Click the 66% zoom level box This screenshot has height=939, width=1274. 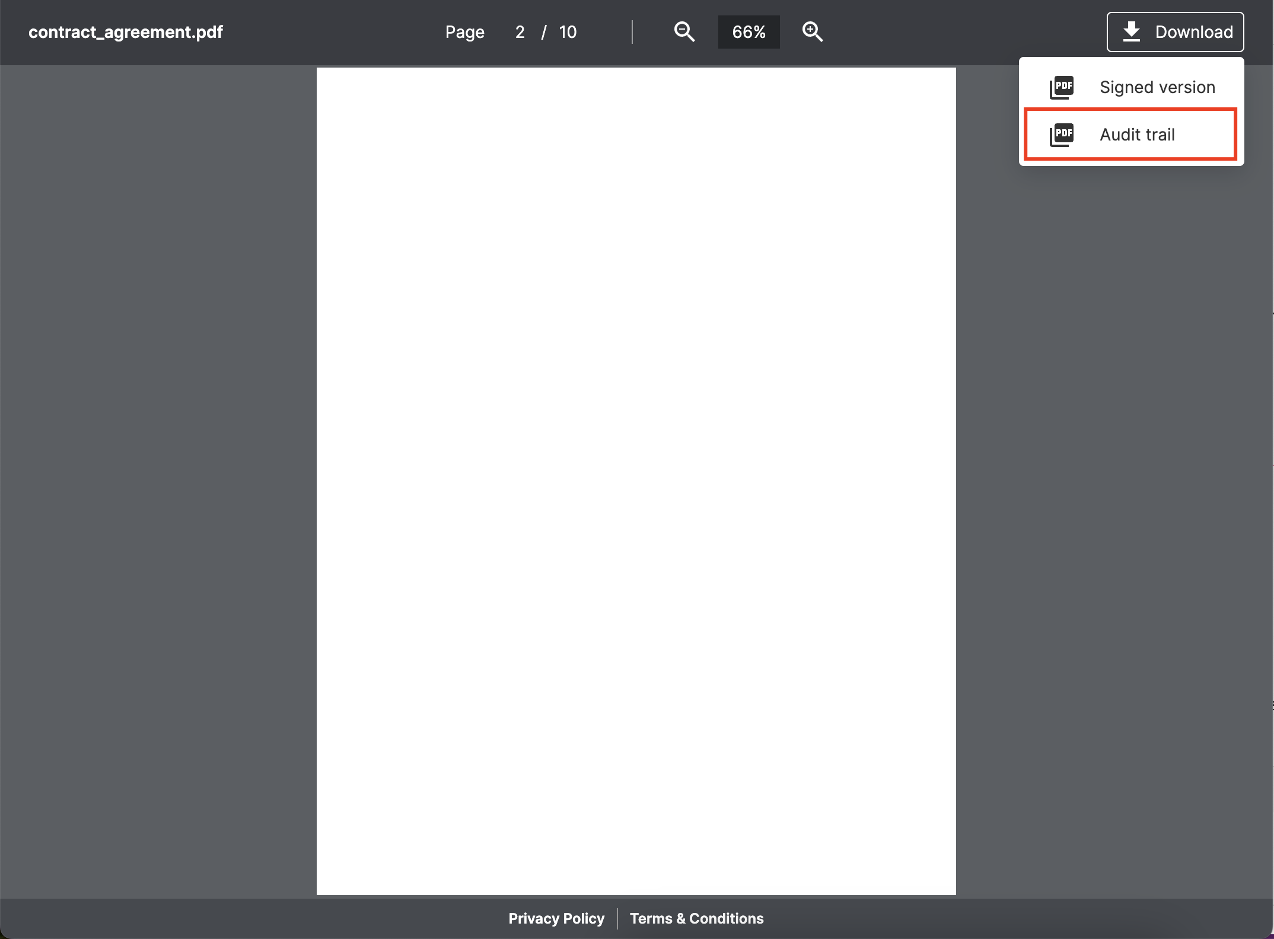click(x=749, y=32)
